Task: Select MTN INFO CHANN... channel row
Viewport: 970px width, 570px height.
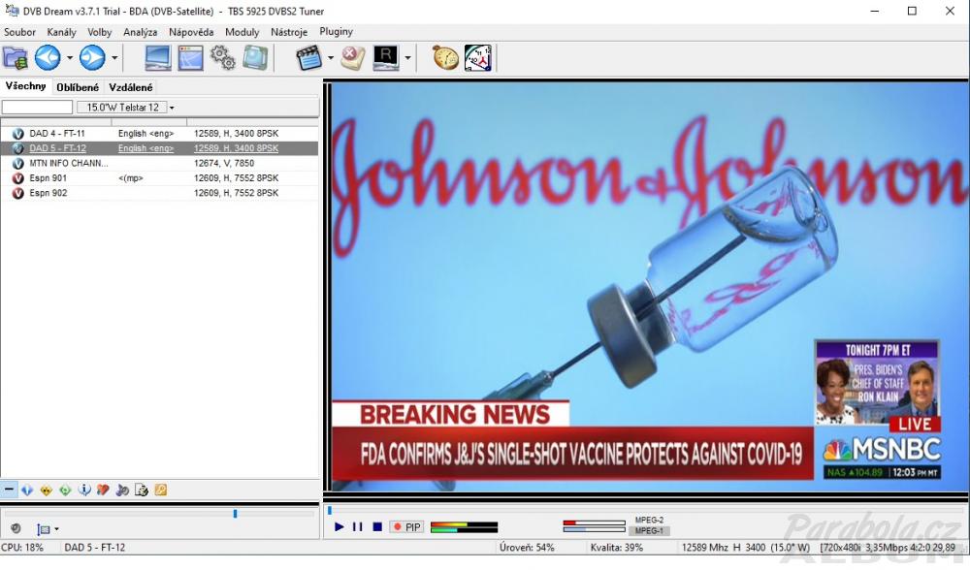Action: tap(160, 163)
